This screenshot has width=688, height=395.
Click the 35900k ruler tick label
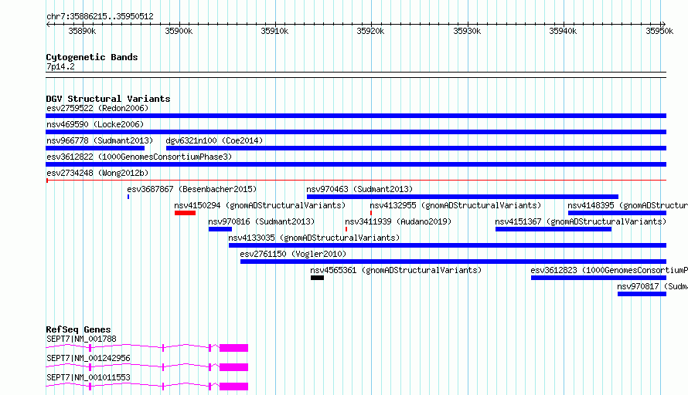point(179,31)
